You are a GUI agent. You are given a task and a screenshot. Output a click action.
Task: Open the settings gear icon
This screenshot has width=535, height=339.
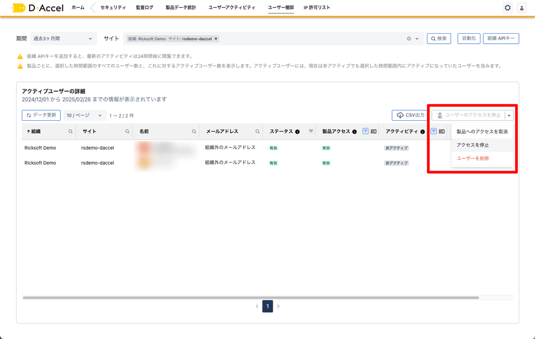507,7
